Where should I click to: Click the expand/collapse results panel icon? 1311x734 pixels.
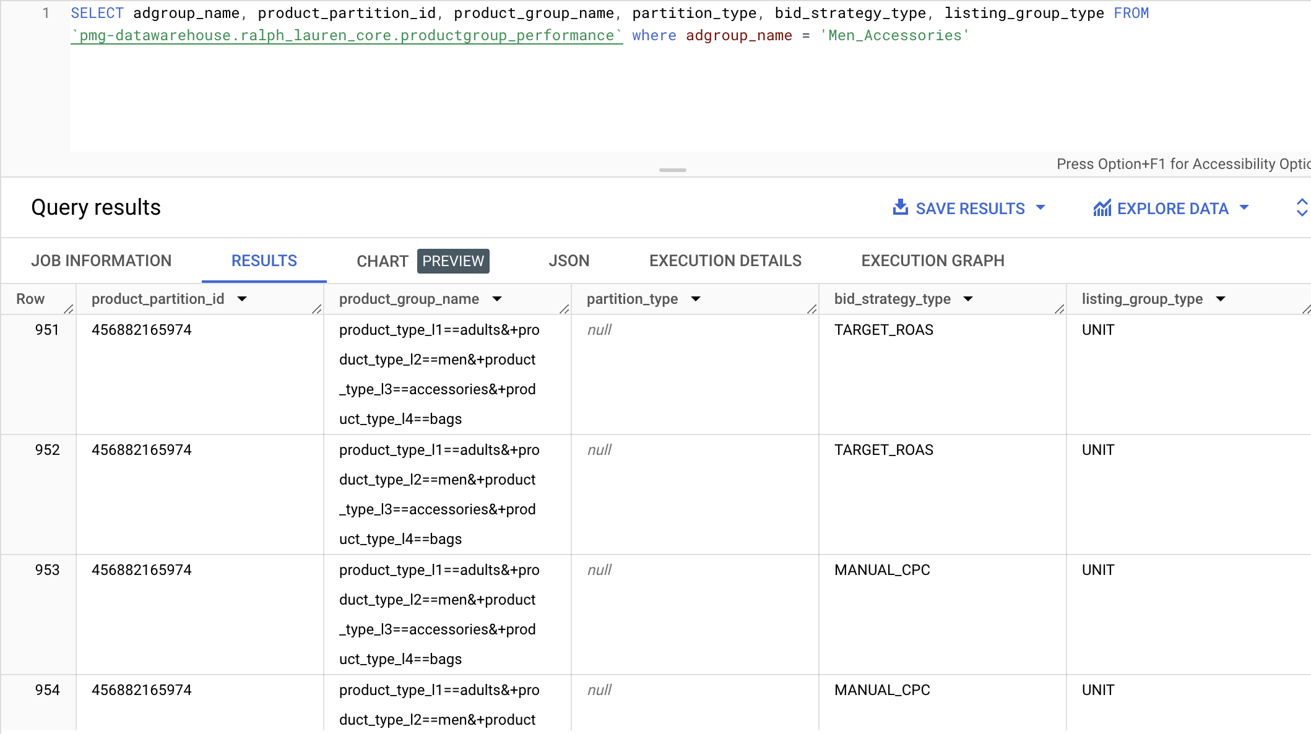point(1301,207)
